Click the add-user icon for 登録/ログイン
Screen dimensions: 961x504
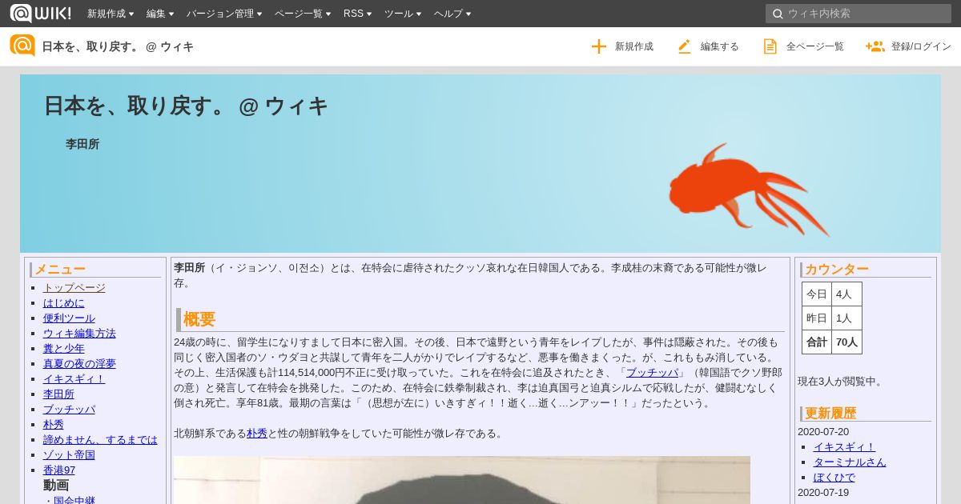click(875, 46)
